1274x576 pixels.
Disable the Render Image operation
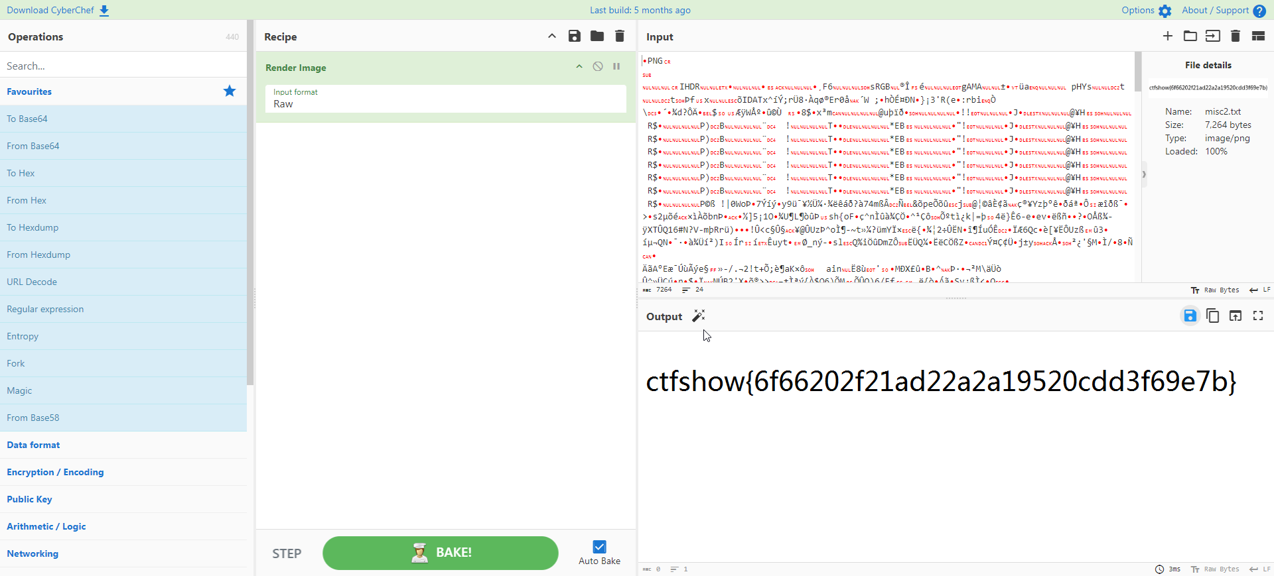(x=598, y=67)
